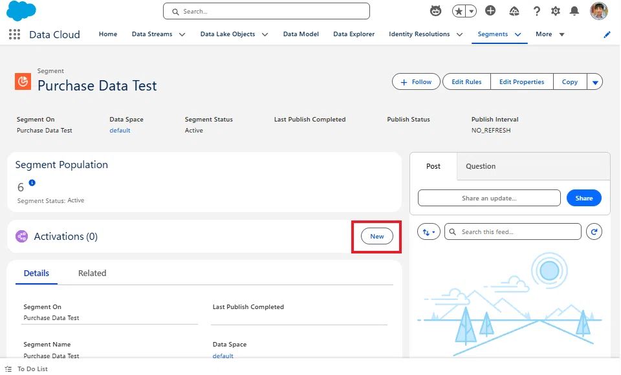Go to the Home tab

[108, 34]
